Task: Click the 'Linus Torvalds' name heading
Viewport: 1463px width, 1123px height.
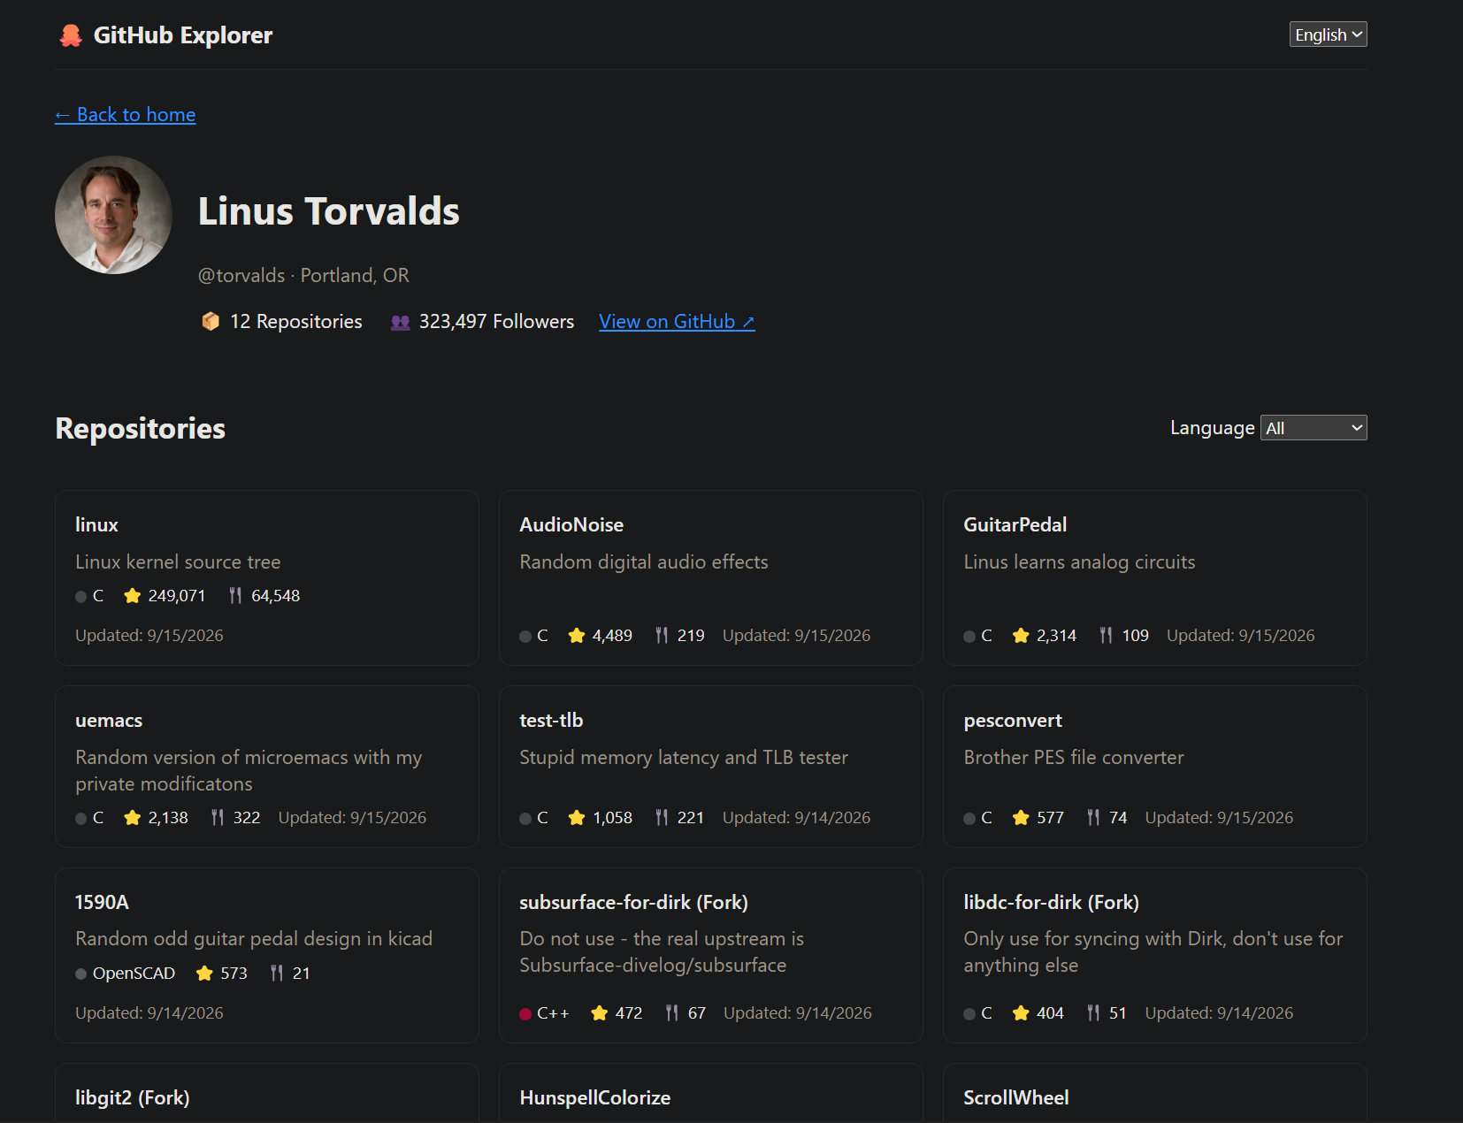Action: 329,211
